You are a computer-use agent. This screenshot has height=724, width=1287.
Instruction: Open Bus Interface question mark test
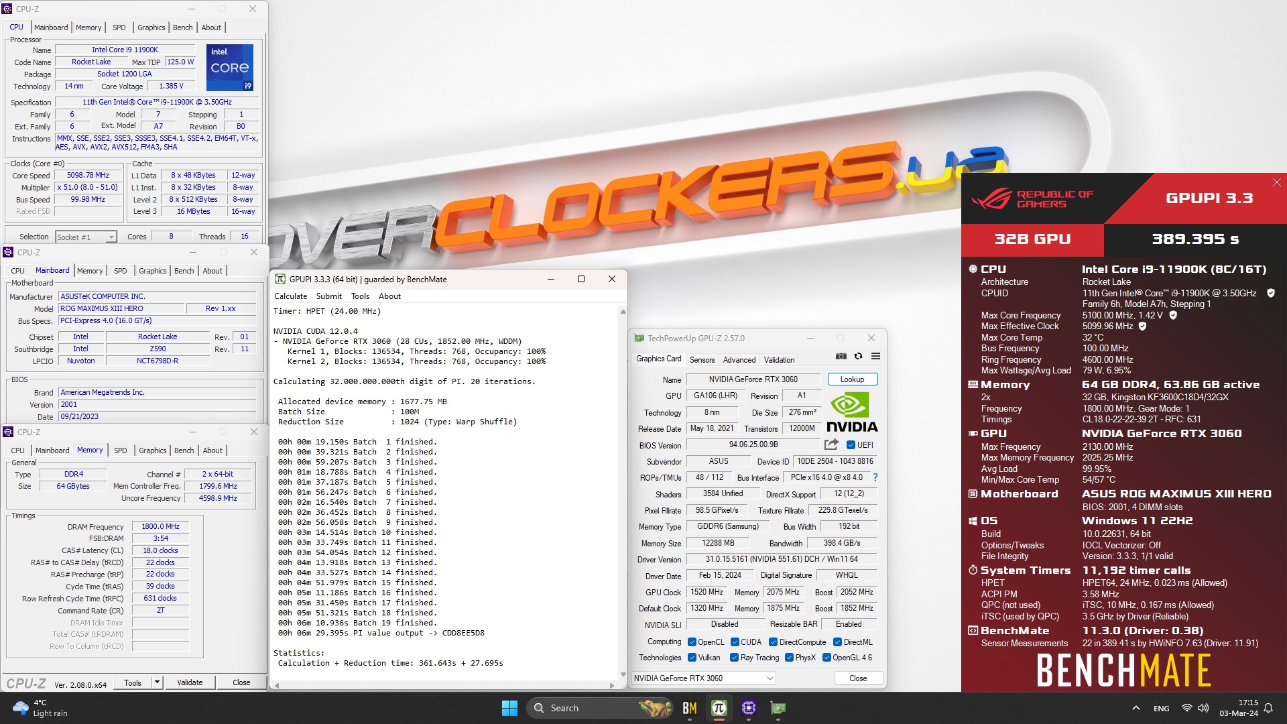tap(875, 477)
